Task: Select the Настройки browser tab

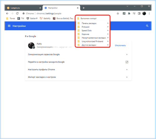Action: (x=61, y=8)
